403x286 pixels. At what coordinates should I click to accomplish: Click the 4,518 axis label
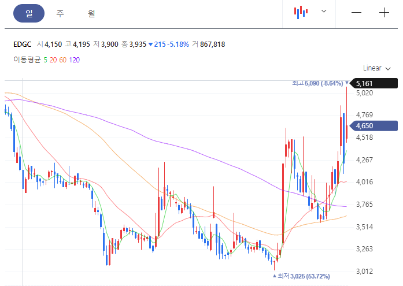click(x=364, y=137)
